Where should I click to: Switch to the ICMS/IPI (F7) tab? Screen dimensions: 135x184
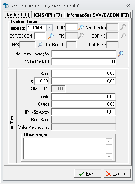48,15
